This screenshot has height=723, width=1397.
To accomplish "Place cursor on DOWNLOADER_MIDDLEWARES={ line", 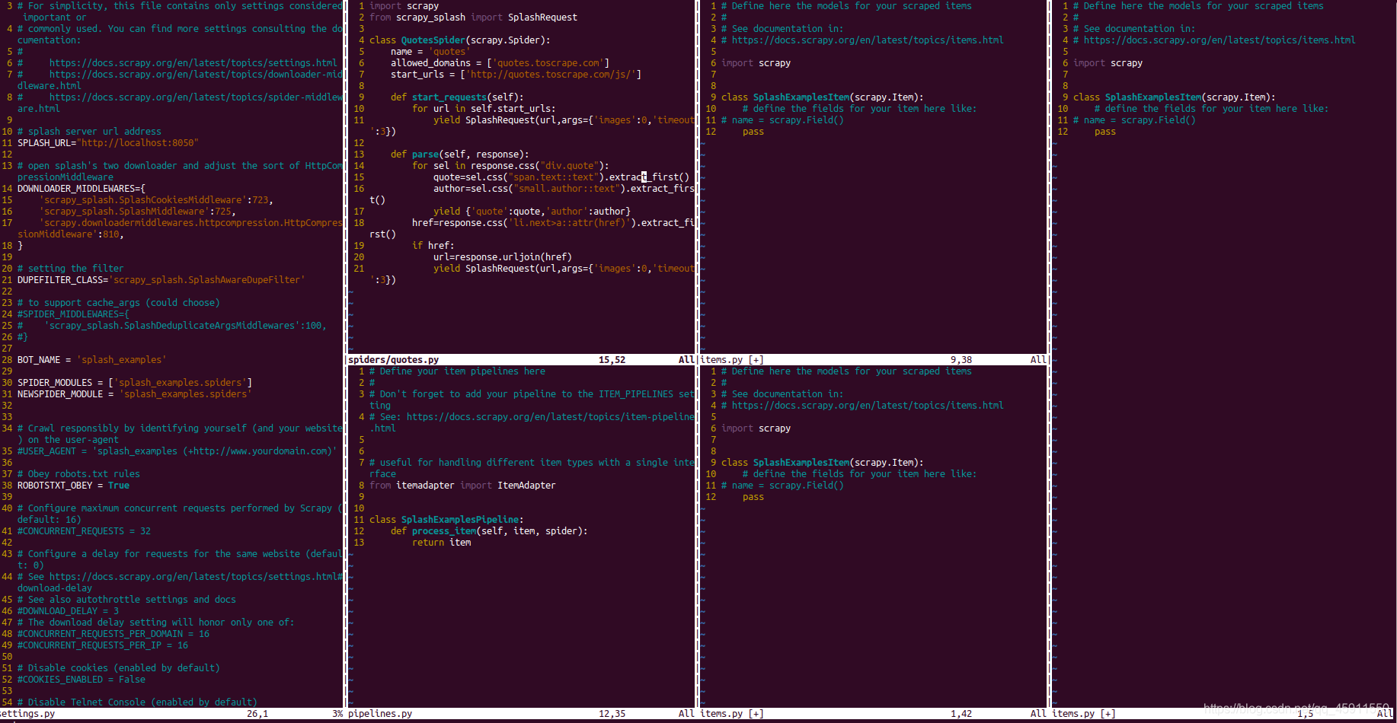I will (82, 189).
